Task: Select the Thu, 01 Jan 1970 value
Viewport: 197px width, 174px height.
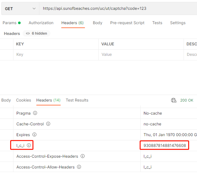Action: click(170, 135)
